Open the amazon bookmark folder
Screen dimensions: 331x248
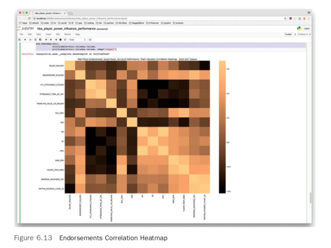pyautogui.click(x=178, y=23)
